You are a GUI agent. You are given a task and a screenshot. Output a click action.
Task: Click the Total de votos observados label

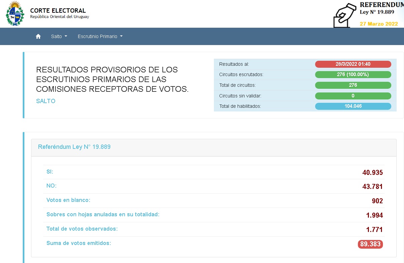(82, 229)
